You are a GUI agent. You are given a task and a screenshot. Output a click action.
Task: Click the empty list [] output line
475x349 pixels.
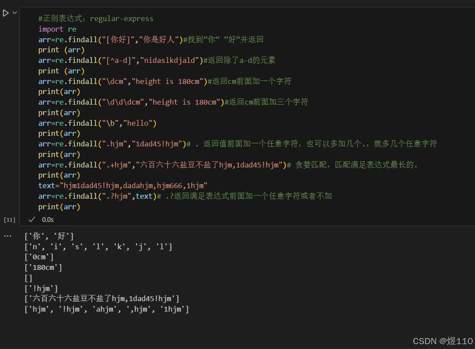(x=28, y=278)
